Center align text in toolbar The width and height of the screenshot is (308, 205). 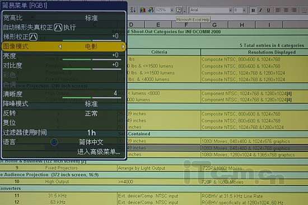click(x=286, y=10)
